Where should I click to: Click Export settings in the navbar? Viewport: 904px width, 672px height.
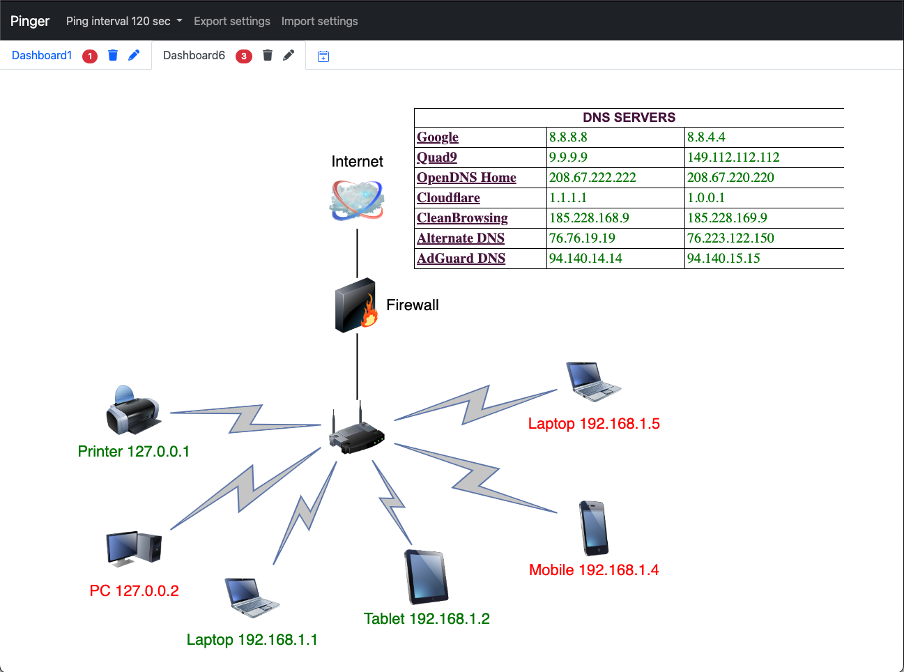[231, 21]
